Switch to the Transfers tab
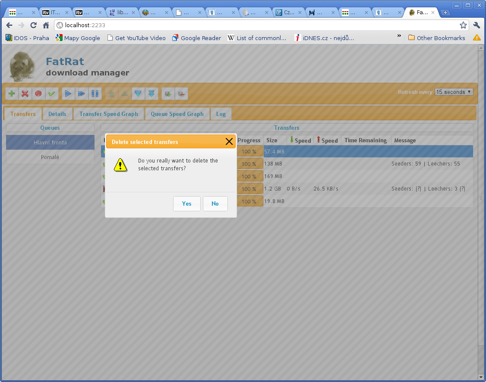 (x=23, y=114)
